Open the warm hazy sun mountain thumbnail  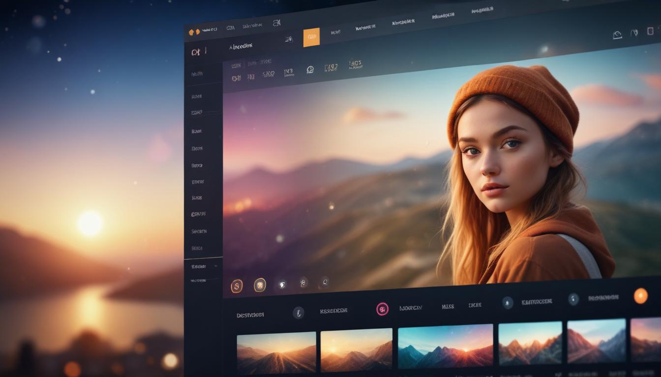click(357, 350)
